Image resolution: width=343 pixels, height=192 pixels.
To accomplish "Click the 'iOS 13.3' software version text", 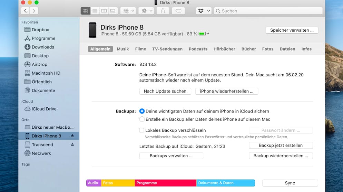I will tap(148, 65).
